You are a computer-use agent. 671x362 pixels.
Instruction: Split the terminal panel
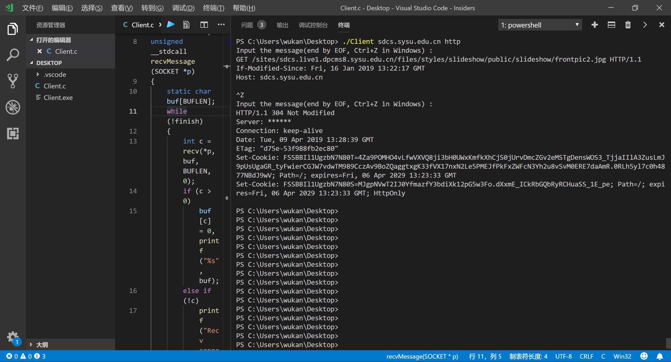pos(611,25)
